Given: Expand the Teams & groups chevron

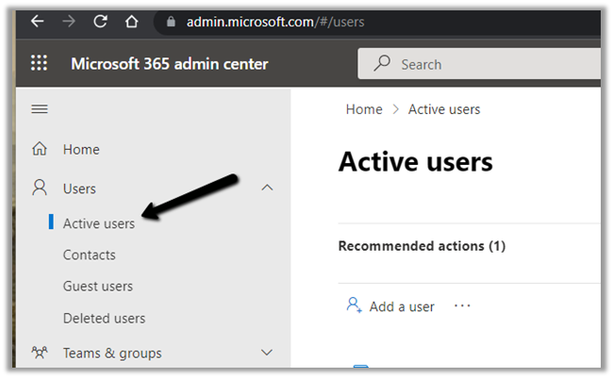Looking at the screenshot, I should [267, 353].
